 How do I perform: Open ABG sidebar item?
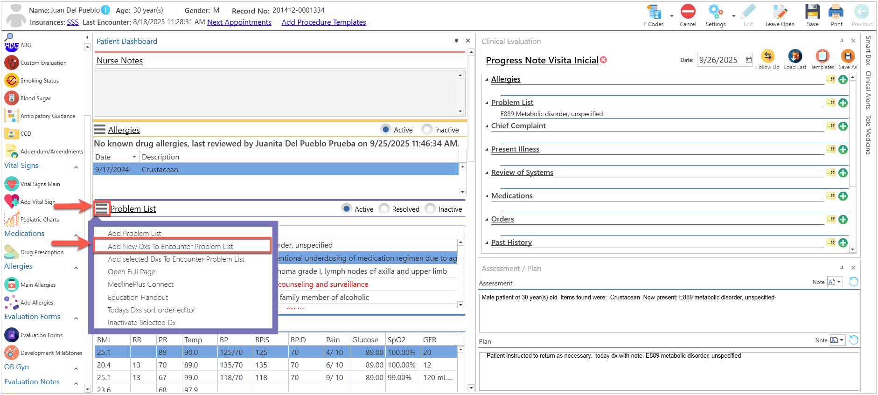click(x=18, y=45)
